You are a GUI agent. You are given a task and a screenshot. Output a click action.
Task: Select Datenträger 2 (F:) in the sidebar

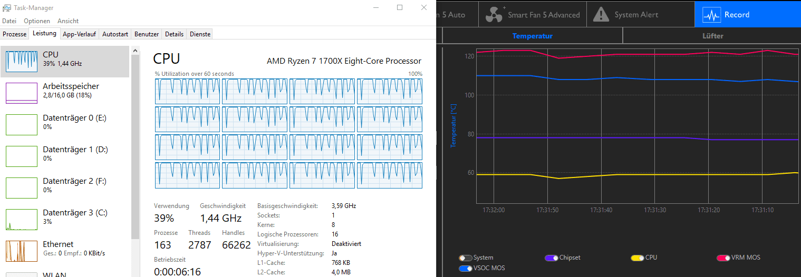coord(65,188)
